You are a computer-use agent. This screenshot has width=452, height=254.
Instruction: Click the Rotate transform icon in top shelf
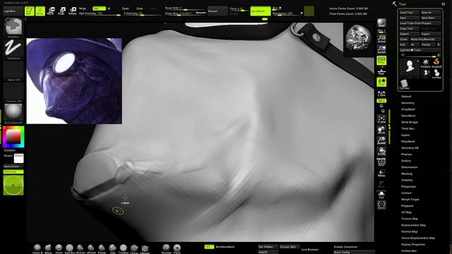coord(72,11)
